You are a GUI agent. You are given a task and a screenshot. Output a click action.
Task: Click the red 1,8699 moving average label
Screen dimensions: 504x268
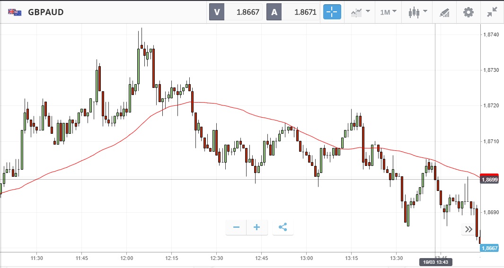point(489,179)
